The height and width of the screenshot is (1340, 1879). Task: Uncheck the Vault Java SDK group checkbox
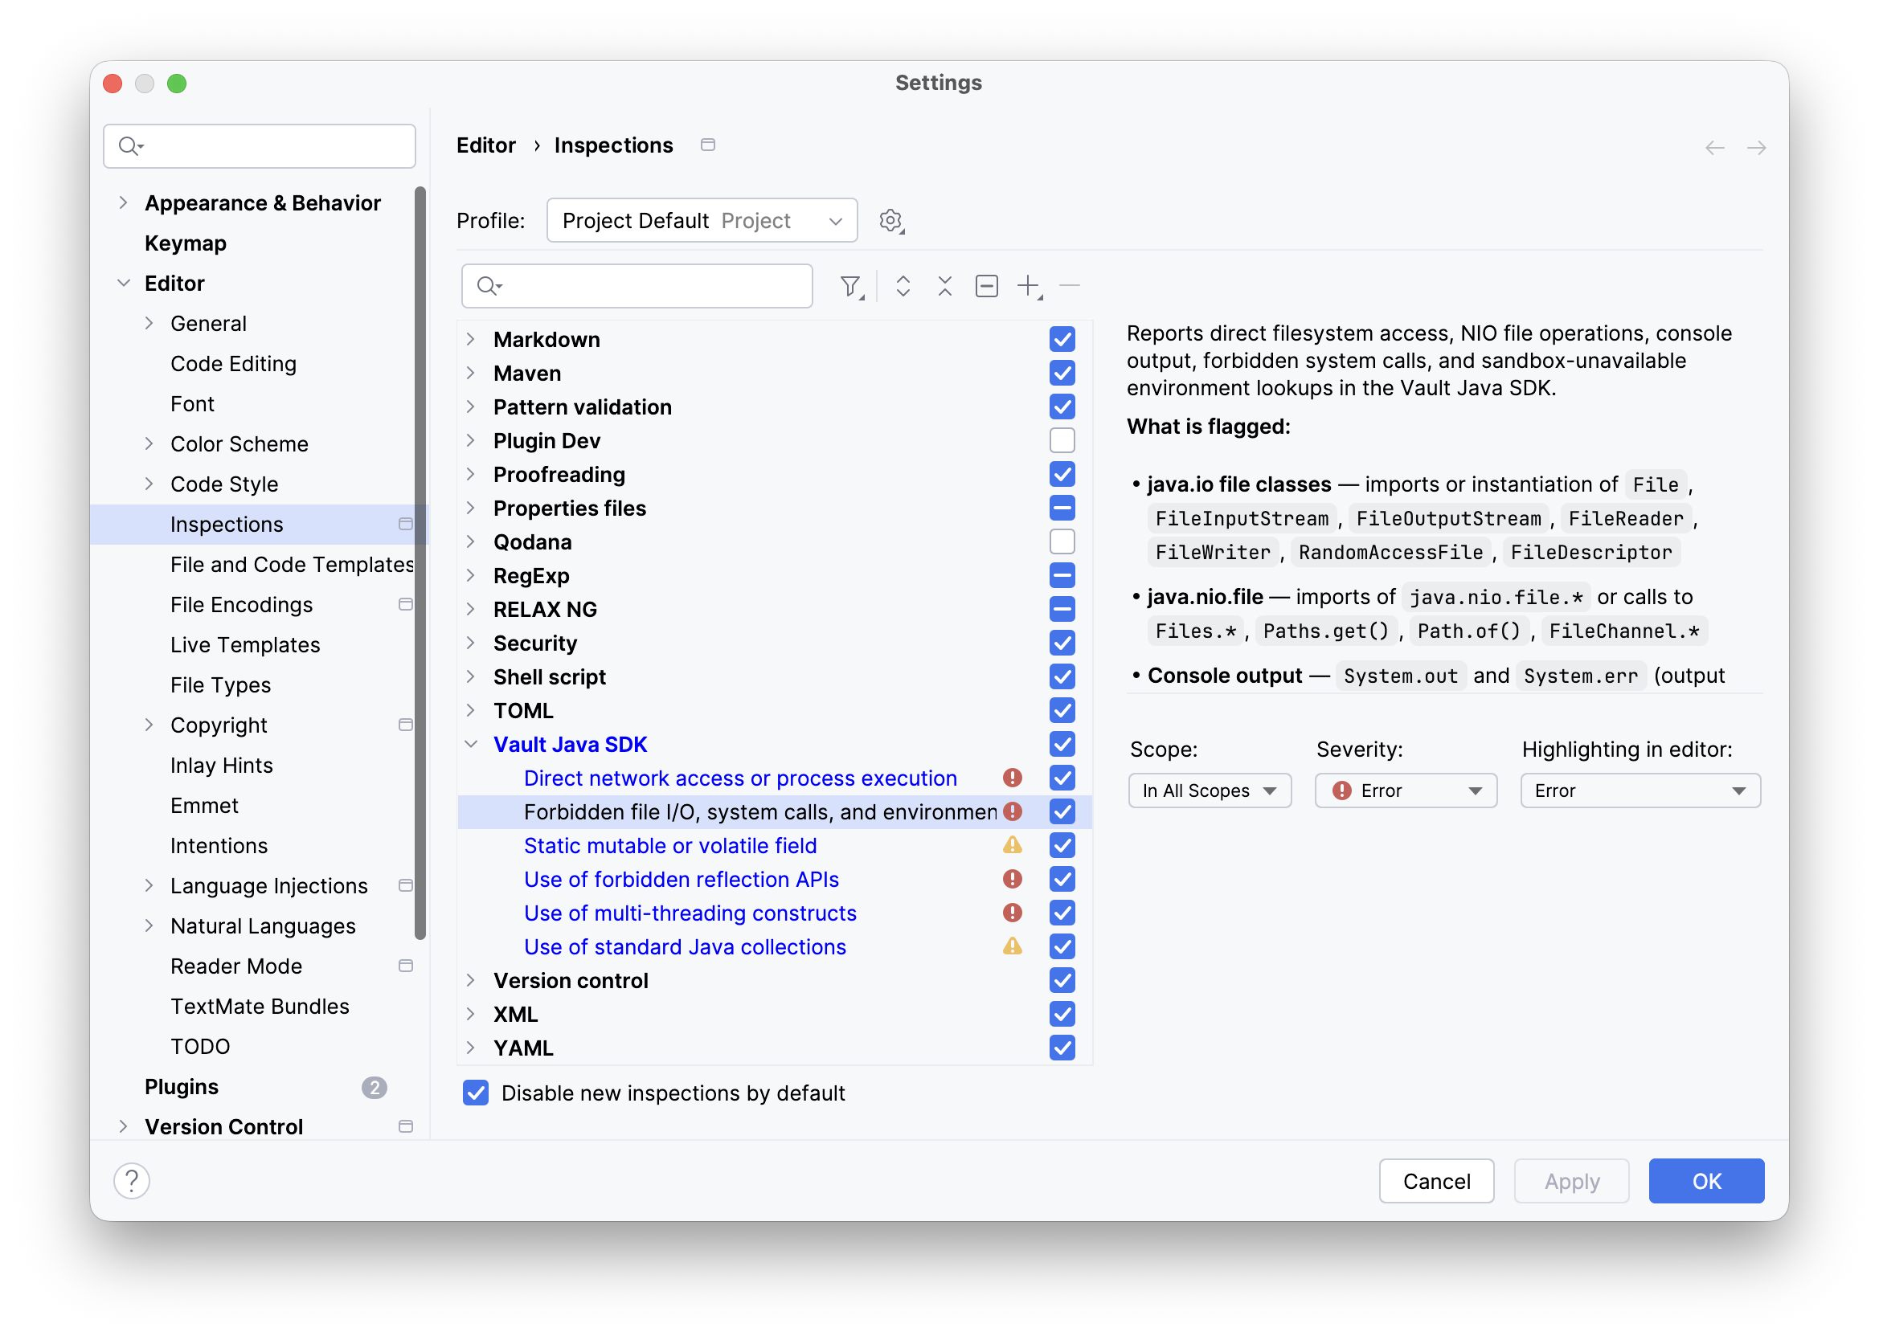pyautogui.click(x=1062, y=744)
